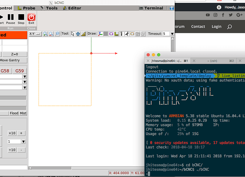This screenshot has width=245, height=177.
Task: Close the jhitesma@pine64 terminal tab
Action: (148, 61)
